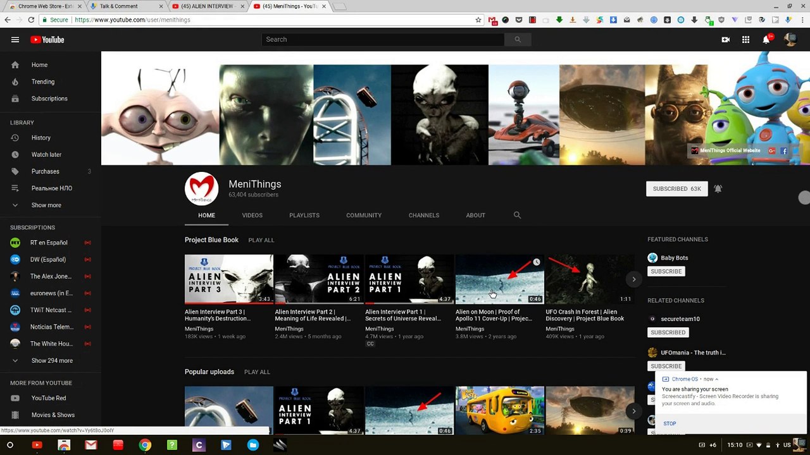810x455 pixels.
Task: Open the YouTube guide hamburger menu
Action: pos(15,40)
